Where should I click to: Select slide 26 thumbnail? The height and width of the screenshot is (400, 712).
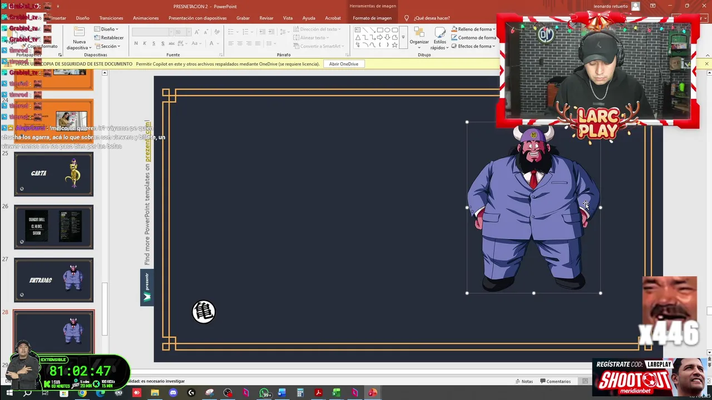coord(53,227)
